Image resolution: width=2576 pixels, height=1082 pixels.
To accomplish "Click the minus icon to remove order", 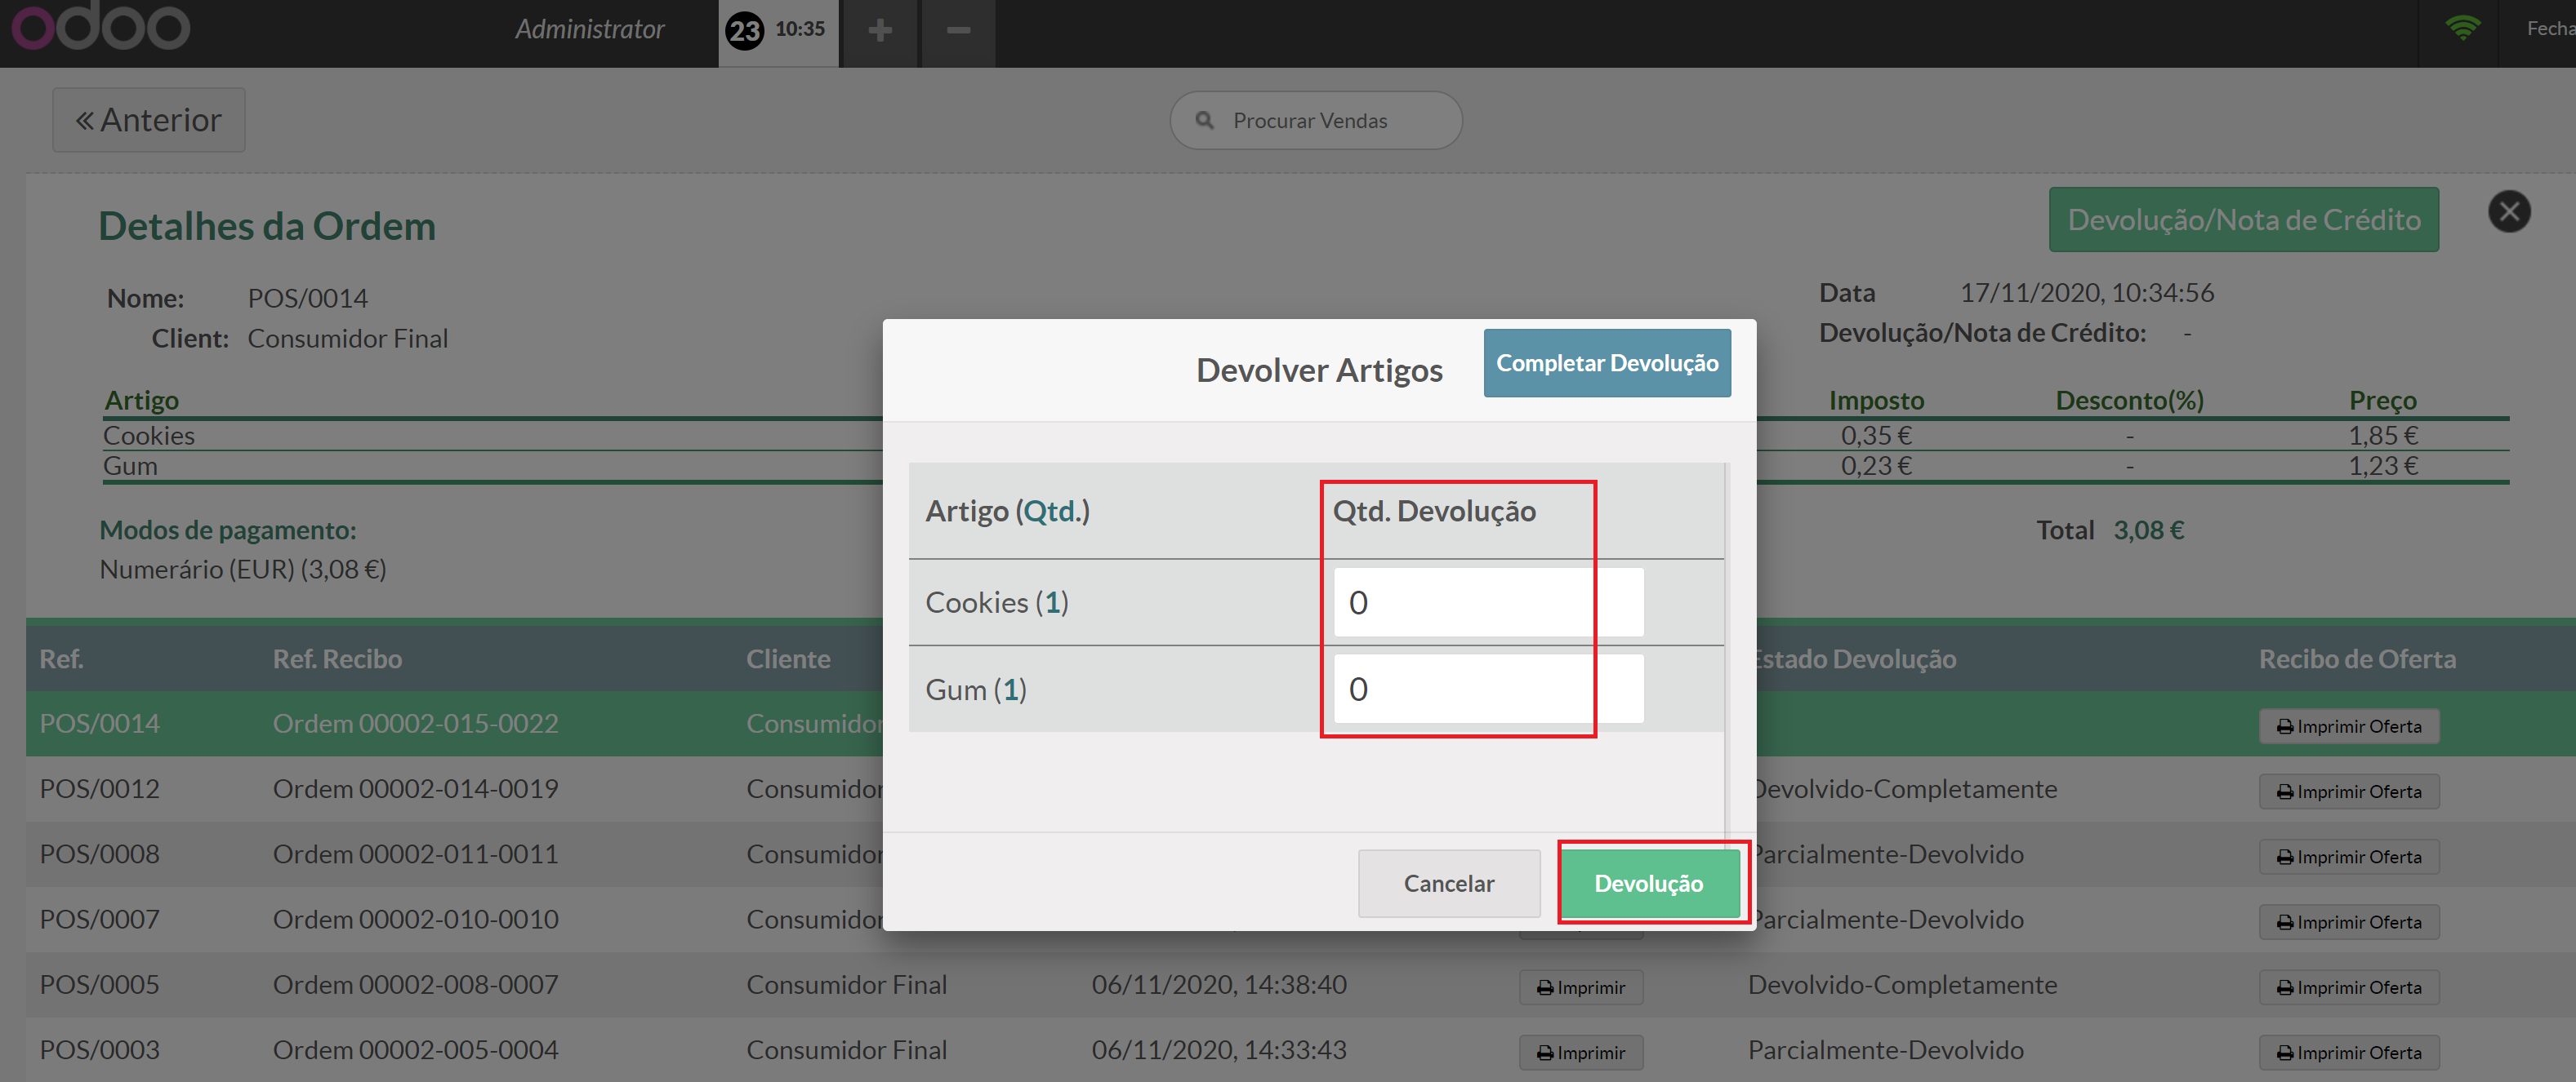I will click(x=958, y=31).
